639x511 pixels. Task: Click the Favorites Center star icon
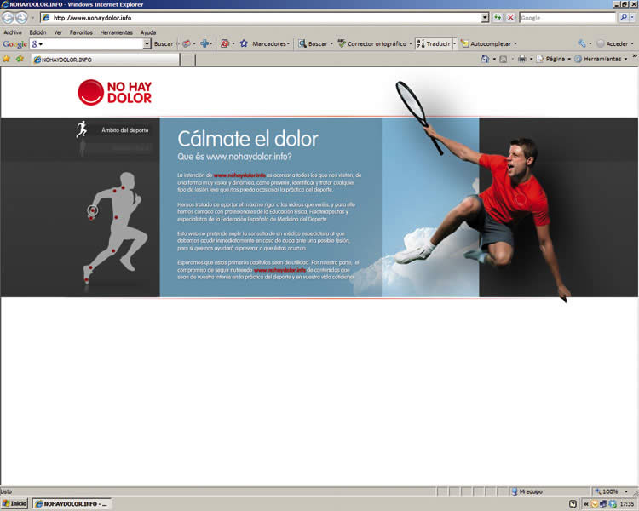pyautogui.click(x=7, y=59)
